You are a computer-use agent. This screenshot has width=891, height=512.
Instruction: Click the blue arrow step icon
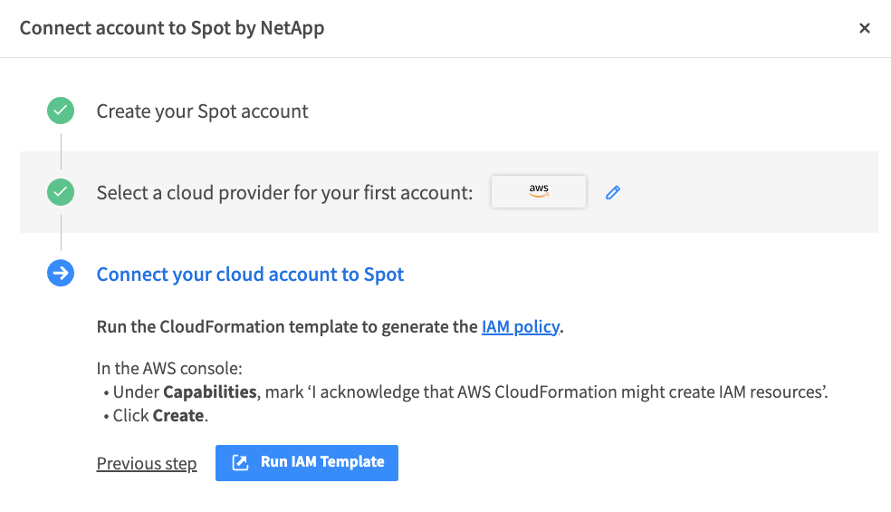(61, 274)
